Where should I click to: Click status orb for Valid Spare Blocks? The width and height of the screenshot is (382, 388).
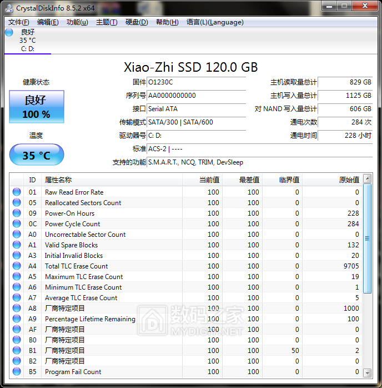pyautogui.click(x=17, y=245)
